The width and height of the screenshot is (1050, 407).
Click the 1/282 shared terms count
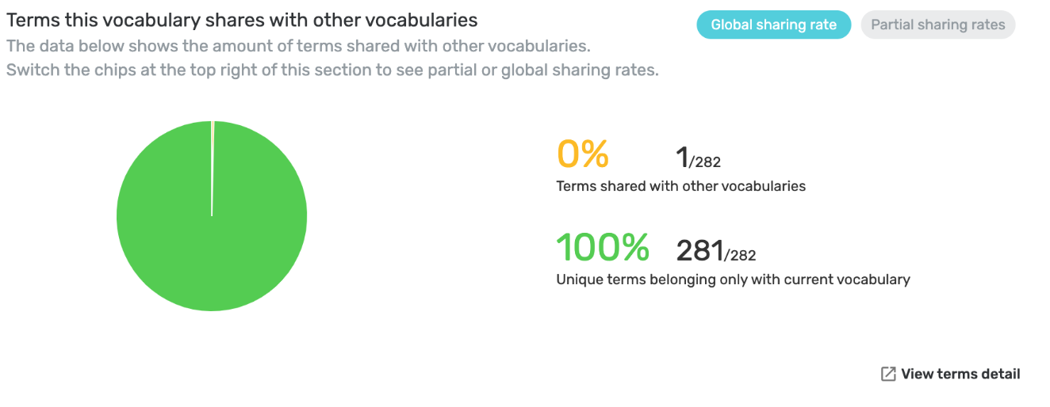tap(698, 158)
